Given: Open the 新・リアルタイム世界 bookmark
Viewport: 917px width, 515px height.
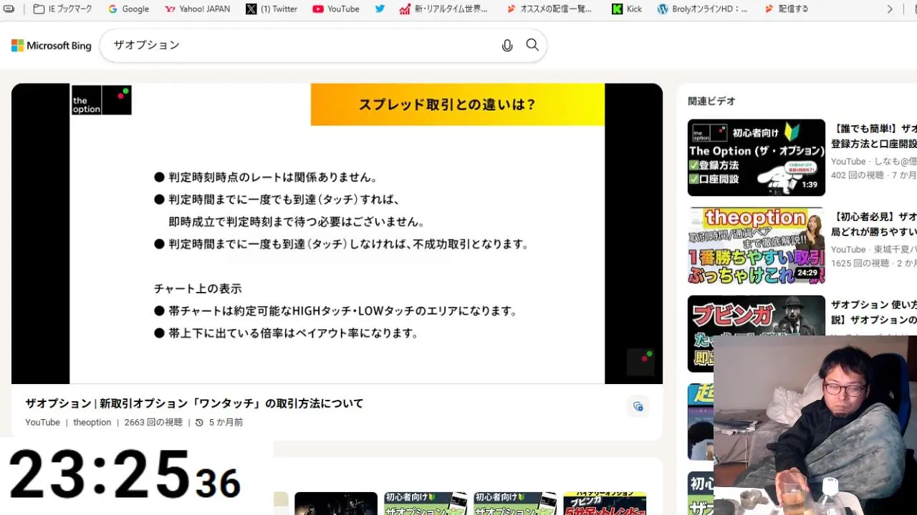Looking at the screenshot, I should [443, 9].
